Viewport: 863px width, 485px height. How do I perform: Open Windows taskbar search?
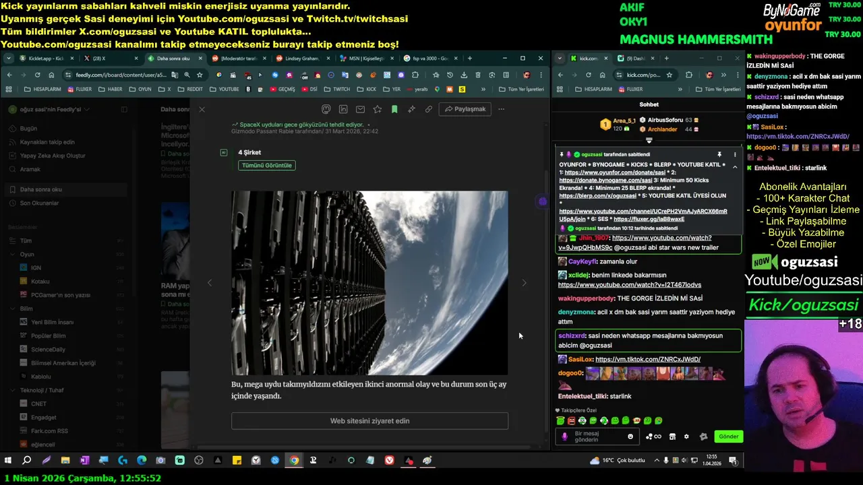pos(27,461)
